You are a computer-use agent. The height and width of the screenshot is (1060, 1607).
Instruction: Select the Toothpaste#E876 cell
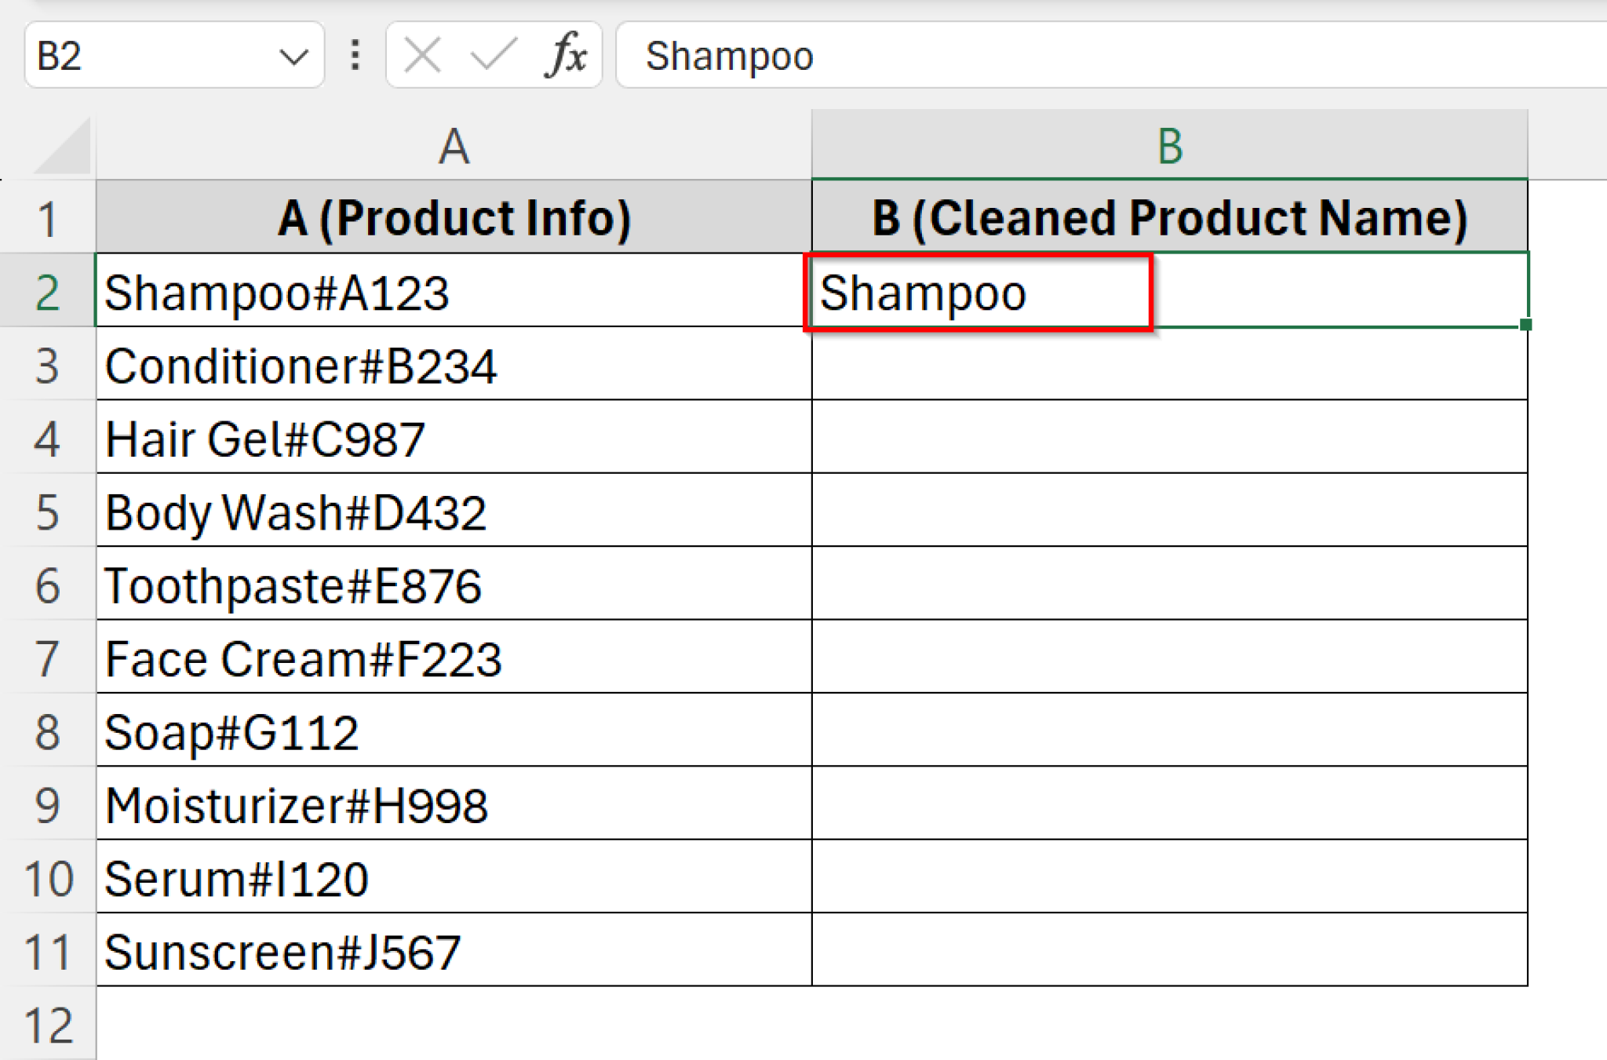[454, 585]
